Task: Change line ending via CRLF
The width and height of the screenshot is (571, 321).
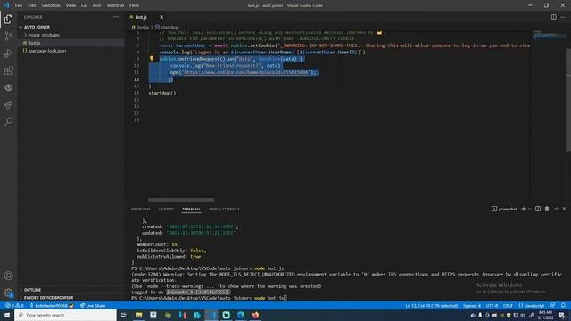Action: (508, 305)
